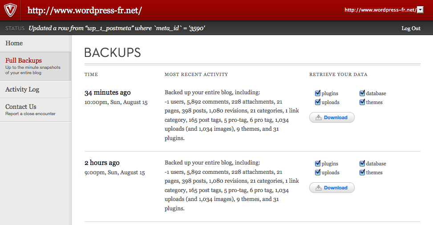Download the 34 minutes ago backup
The height and width of the screenshot is (225, 433).
pyautogui.click(x=332, y=117)
